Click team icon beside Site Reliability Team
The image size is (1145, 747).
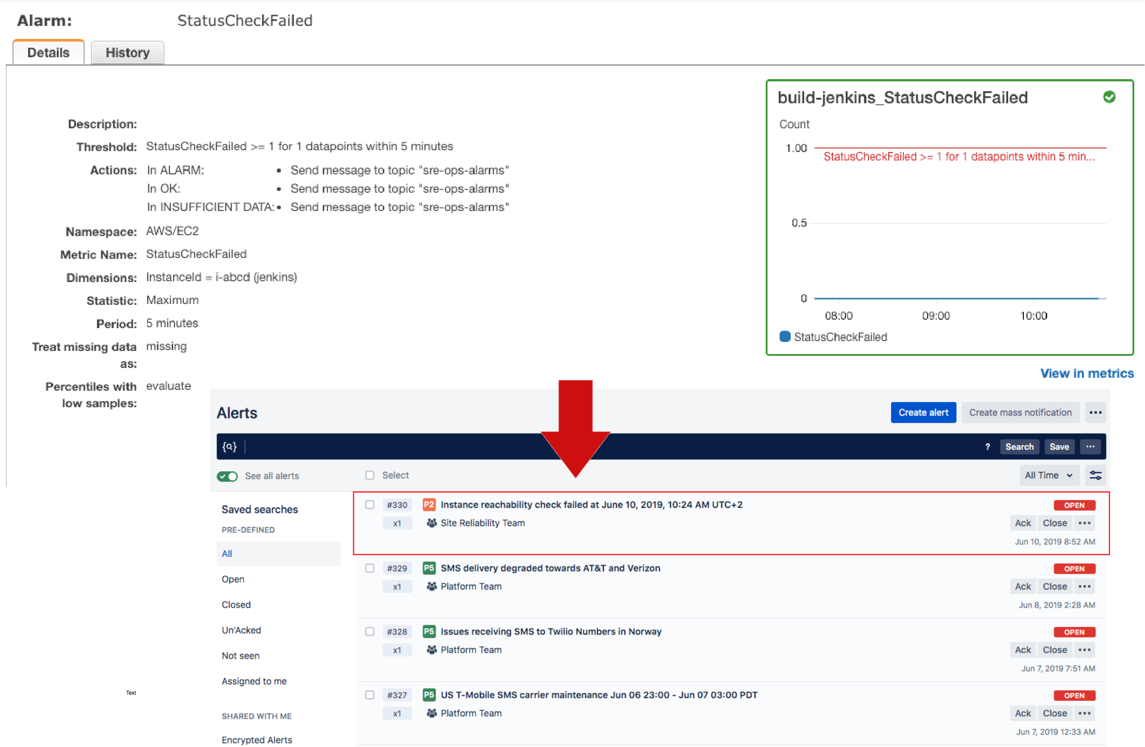pyautogui.click(x=432, y=523)
